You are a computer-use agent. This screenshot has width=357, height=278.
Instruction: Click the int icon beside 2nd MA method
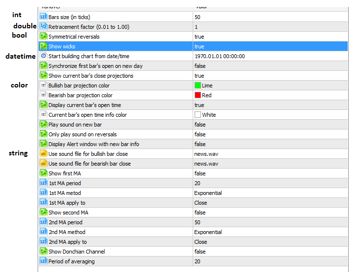[43, 232]
